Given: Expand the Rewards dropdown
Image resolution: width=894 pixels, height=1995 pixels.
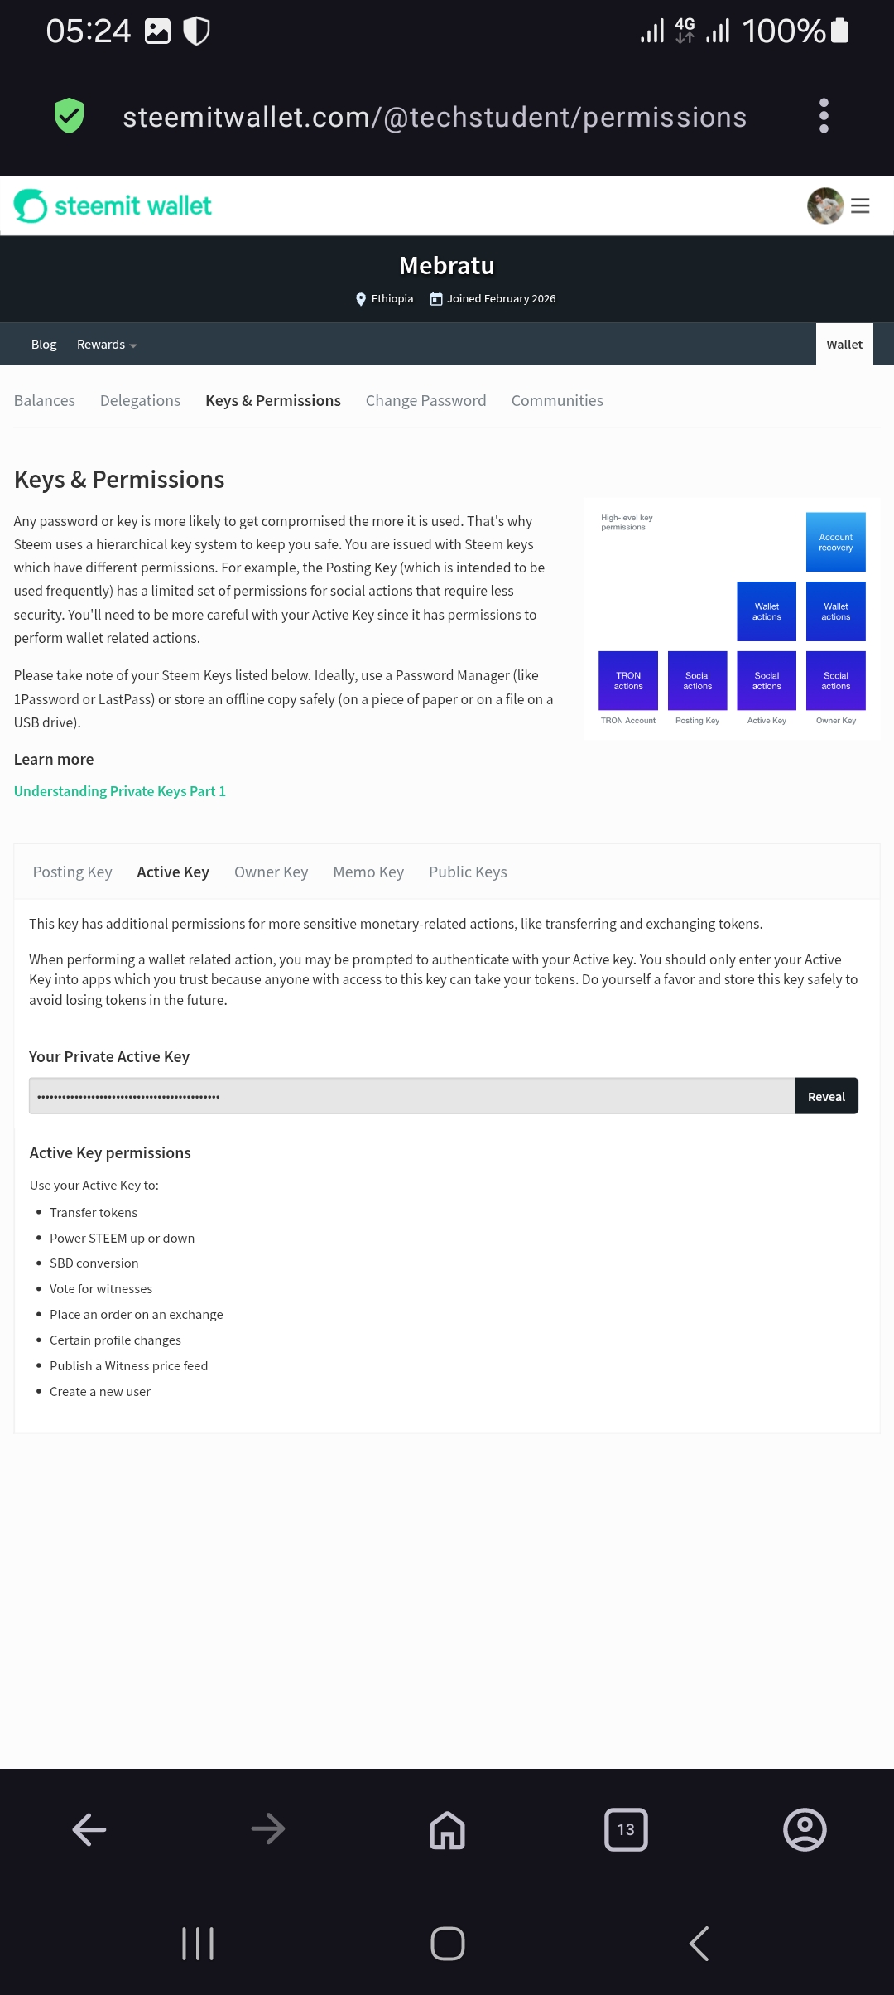Looking at the screenshot, I should pos(107,345).
